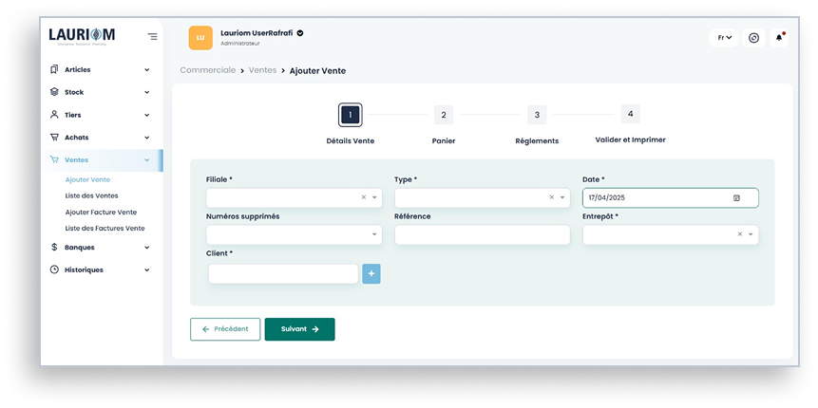Go to step 2 Panier
818x408 pixels.
coord(444,115)
